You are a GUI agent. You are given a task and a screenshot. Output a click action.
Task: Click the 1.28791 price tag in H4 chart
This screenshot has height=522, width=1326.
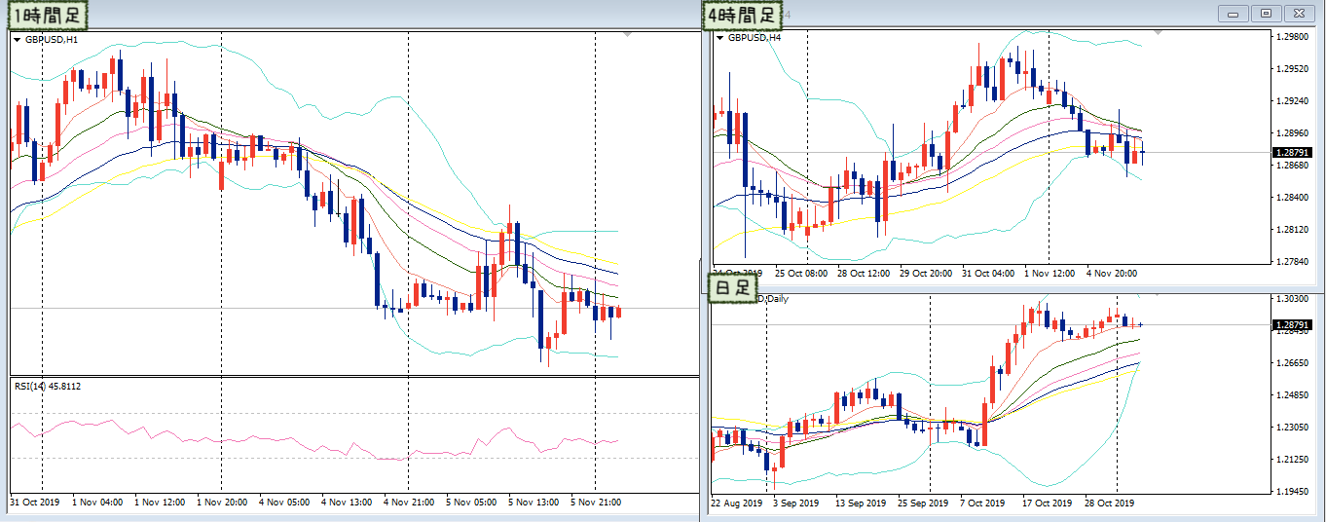click(x=1292, y=152)
